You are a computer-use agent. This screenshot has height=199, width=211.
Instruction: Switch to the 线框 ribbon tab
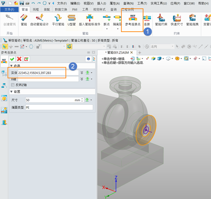coord(36,9)
